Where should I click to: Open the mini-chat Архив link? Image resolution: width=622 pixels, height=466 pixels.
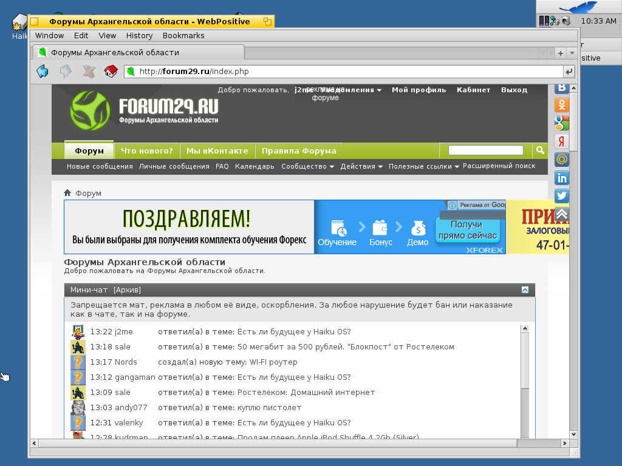[x=127, y=290]
